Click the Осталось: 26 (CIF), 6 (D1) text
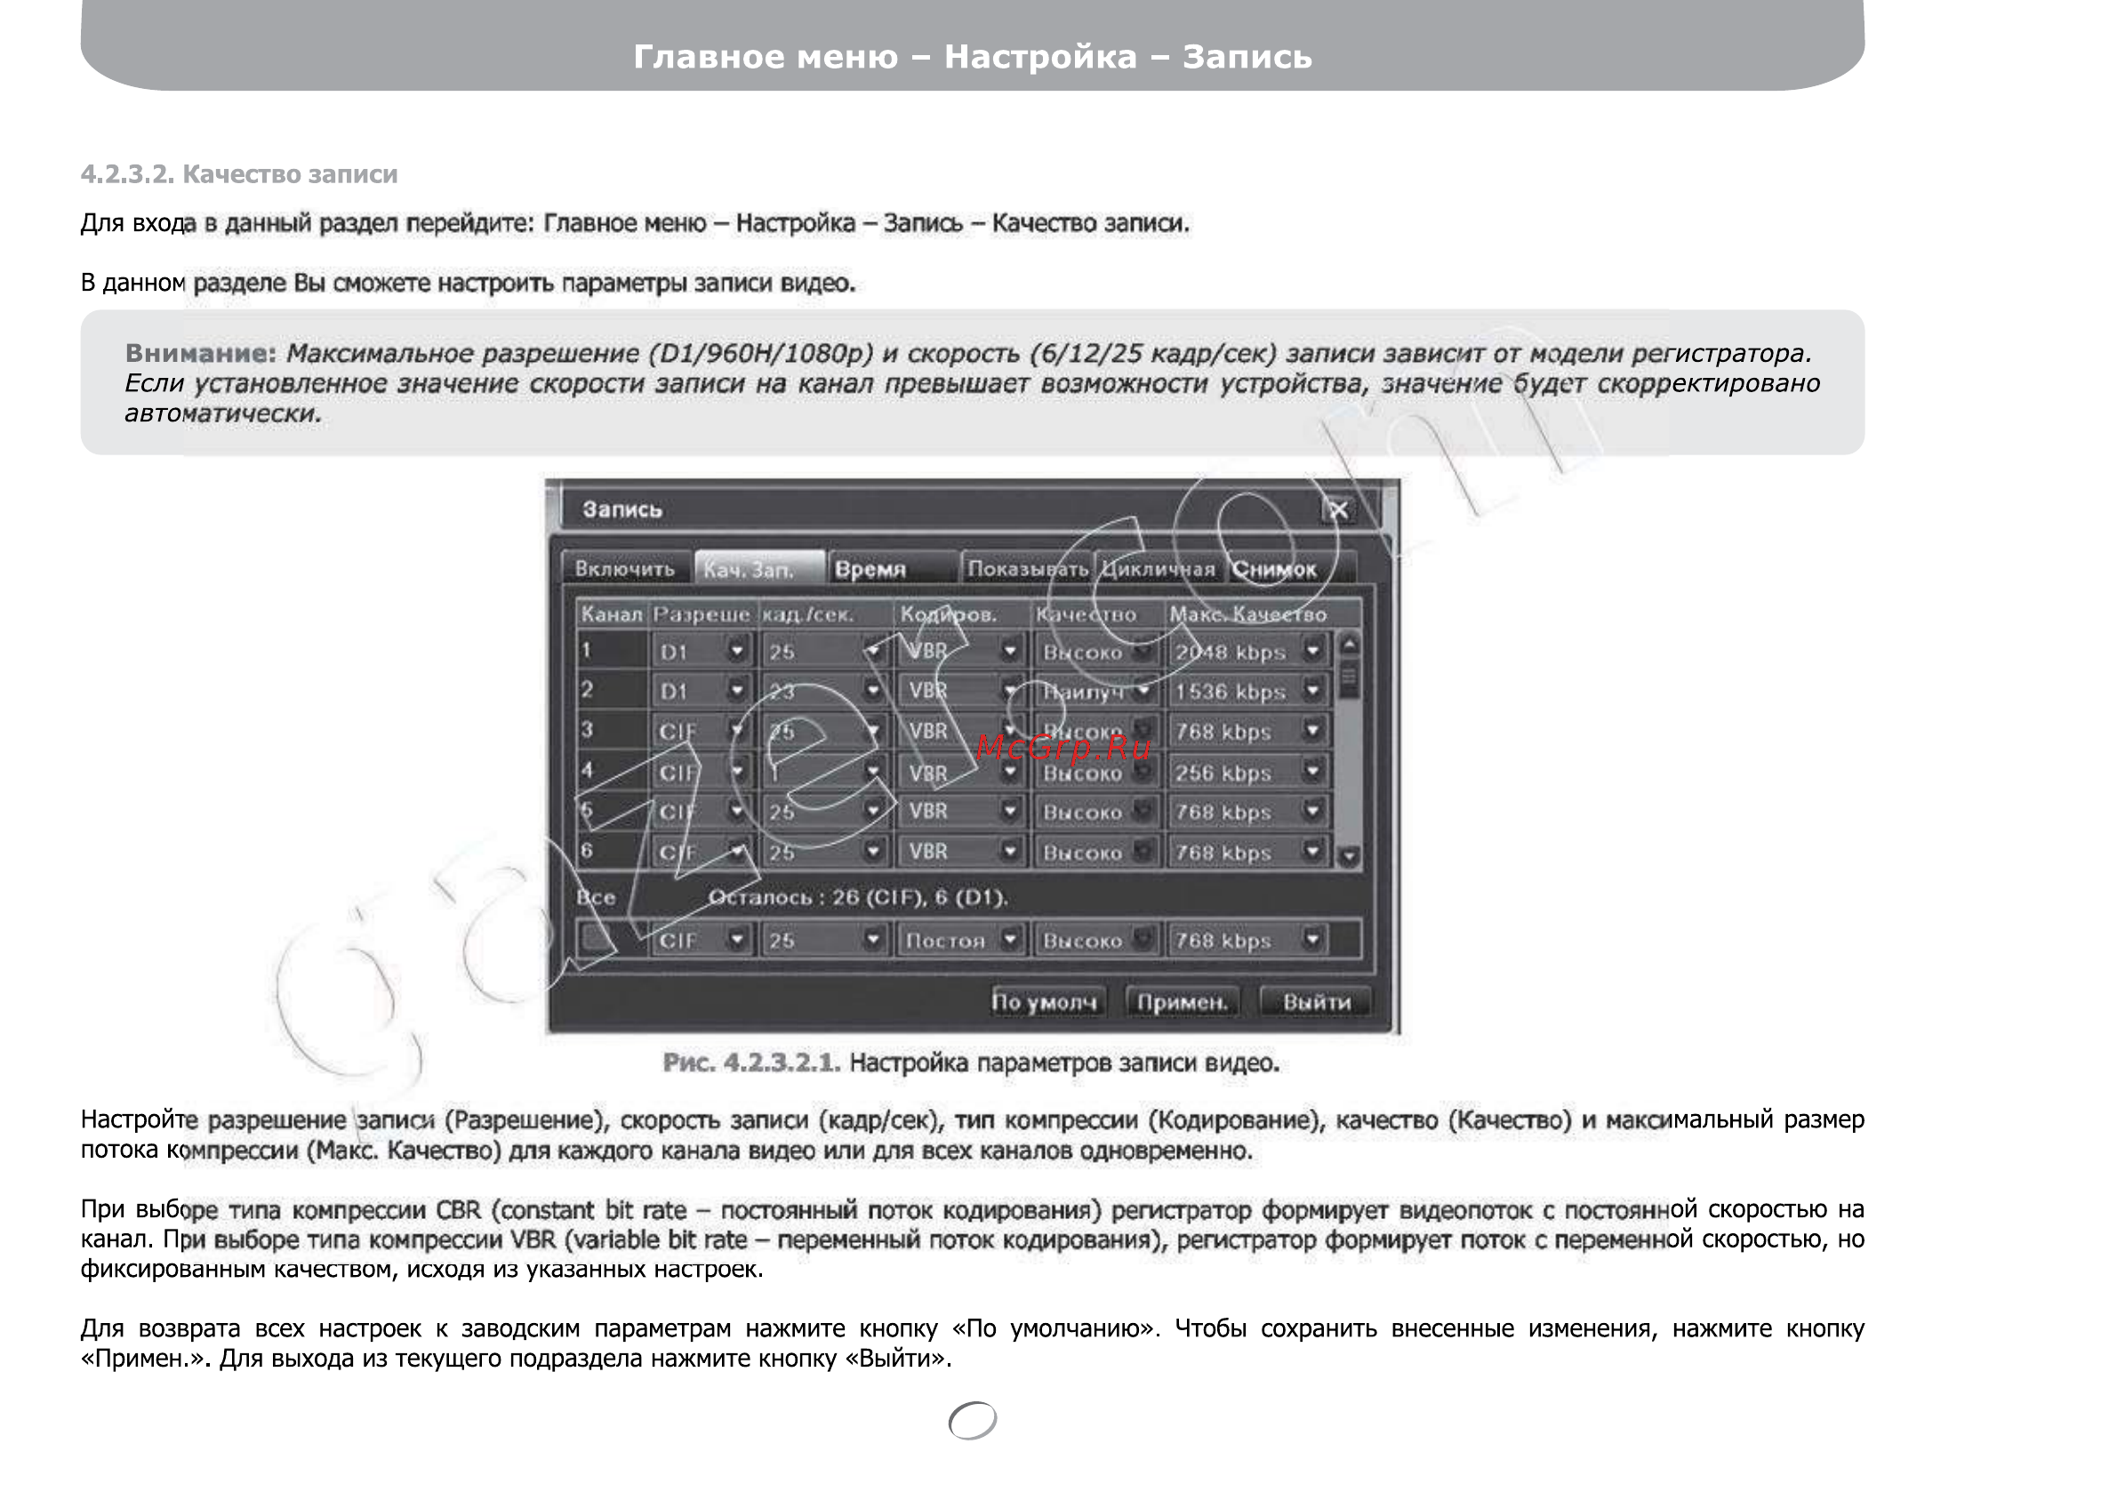Screen dimensions: 2117x1492 [857, 896]
